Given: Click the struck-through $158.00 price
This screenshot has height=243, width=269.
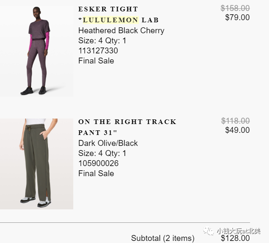Looking at the screenshot, I should [x=235, y=8].
